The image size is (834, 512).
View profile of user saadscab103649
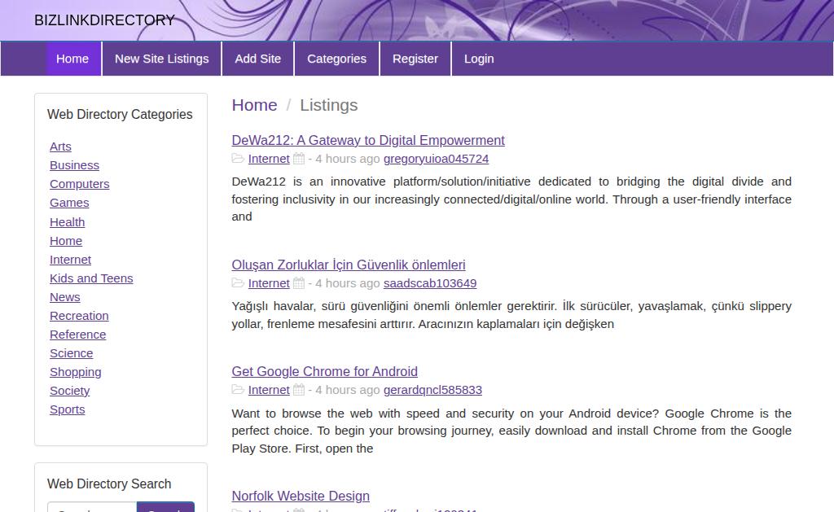point(430,283)
